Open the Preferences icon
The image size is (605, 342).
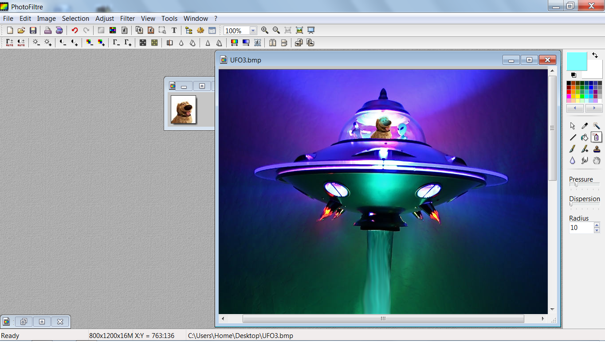point(212,30)
